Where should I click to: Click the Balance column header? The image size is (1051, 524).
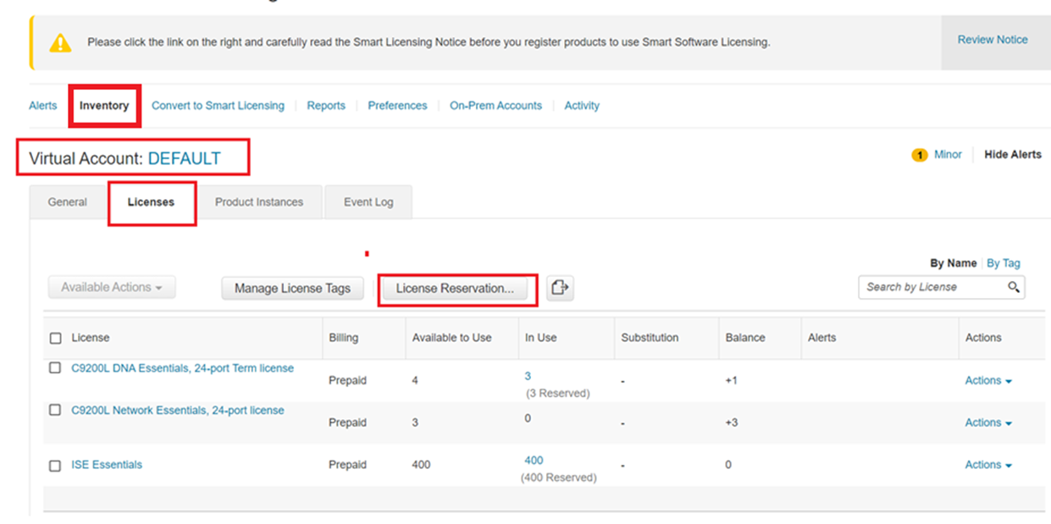[x=745, y=338]
